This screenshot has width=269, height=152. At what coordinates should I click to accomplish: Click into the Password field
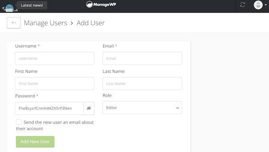click(49, 108)
